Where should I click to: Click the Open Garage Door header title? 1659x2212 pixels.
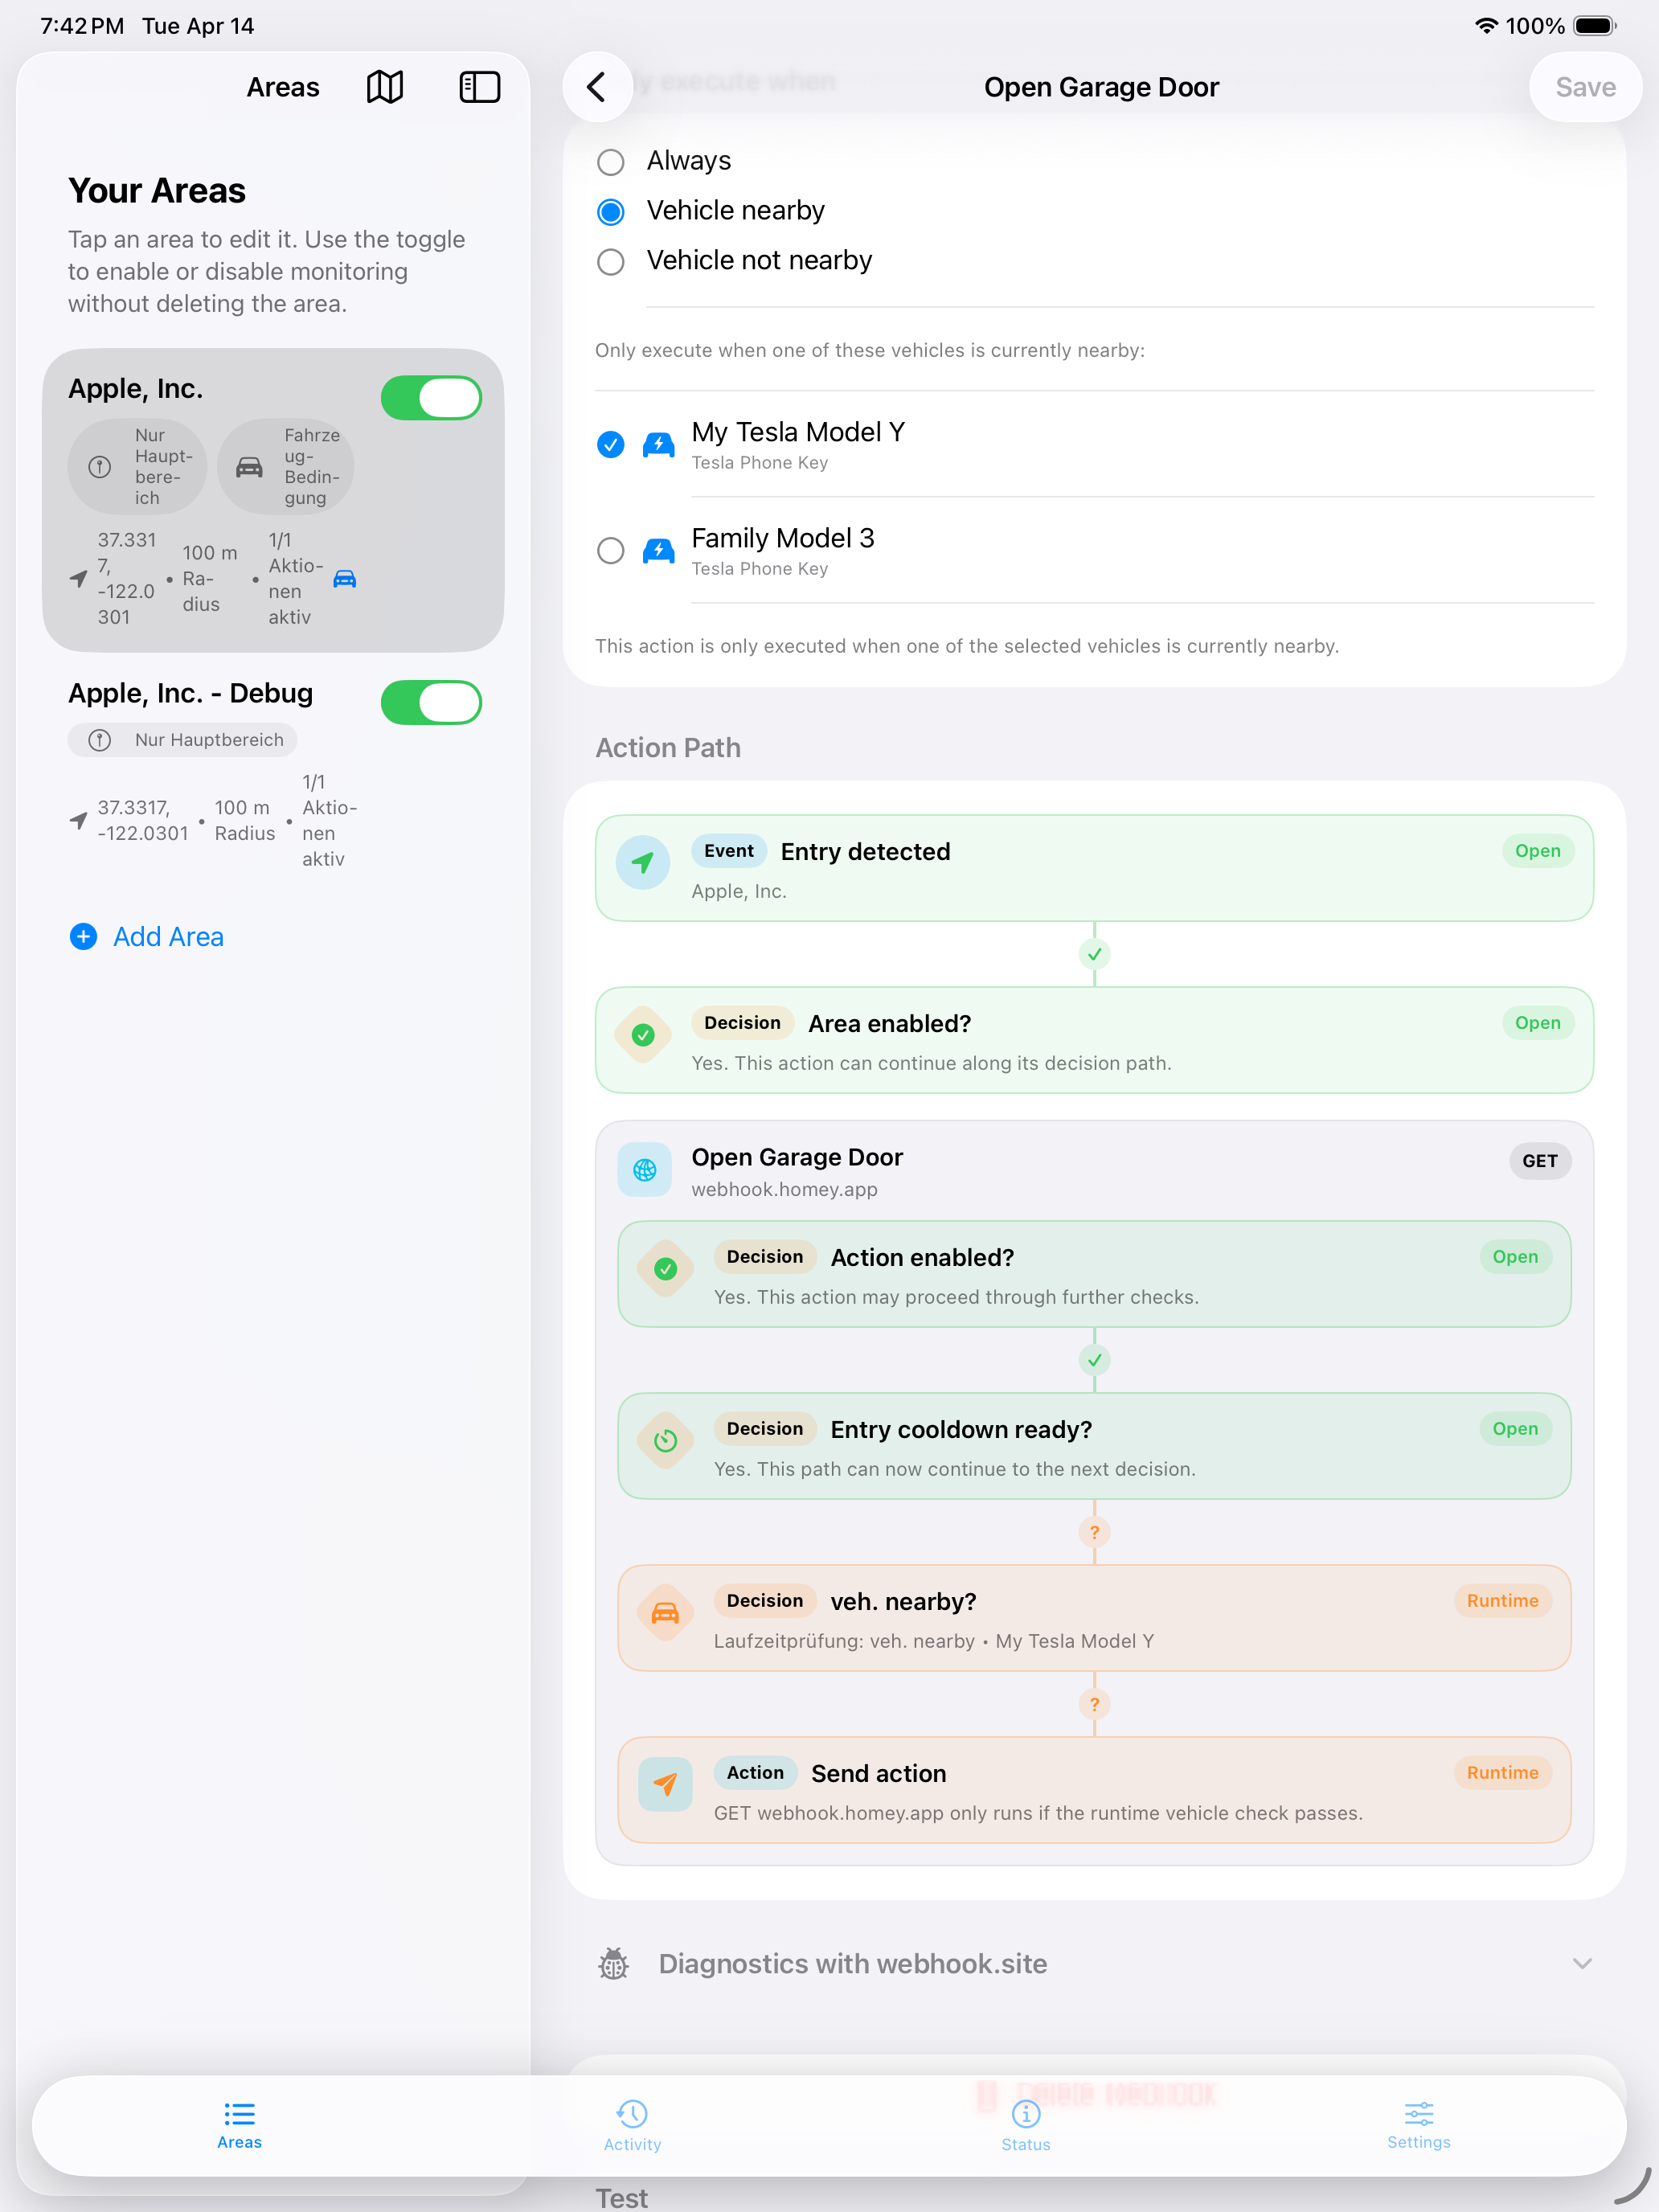click(1102, 87)
